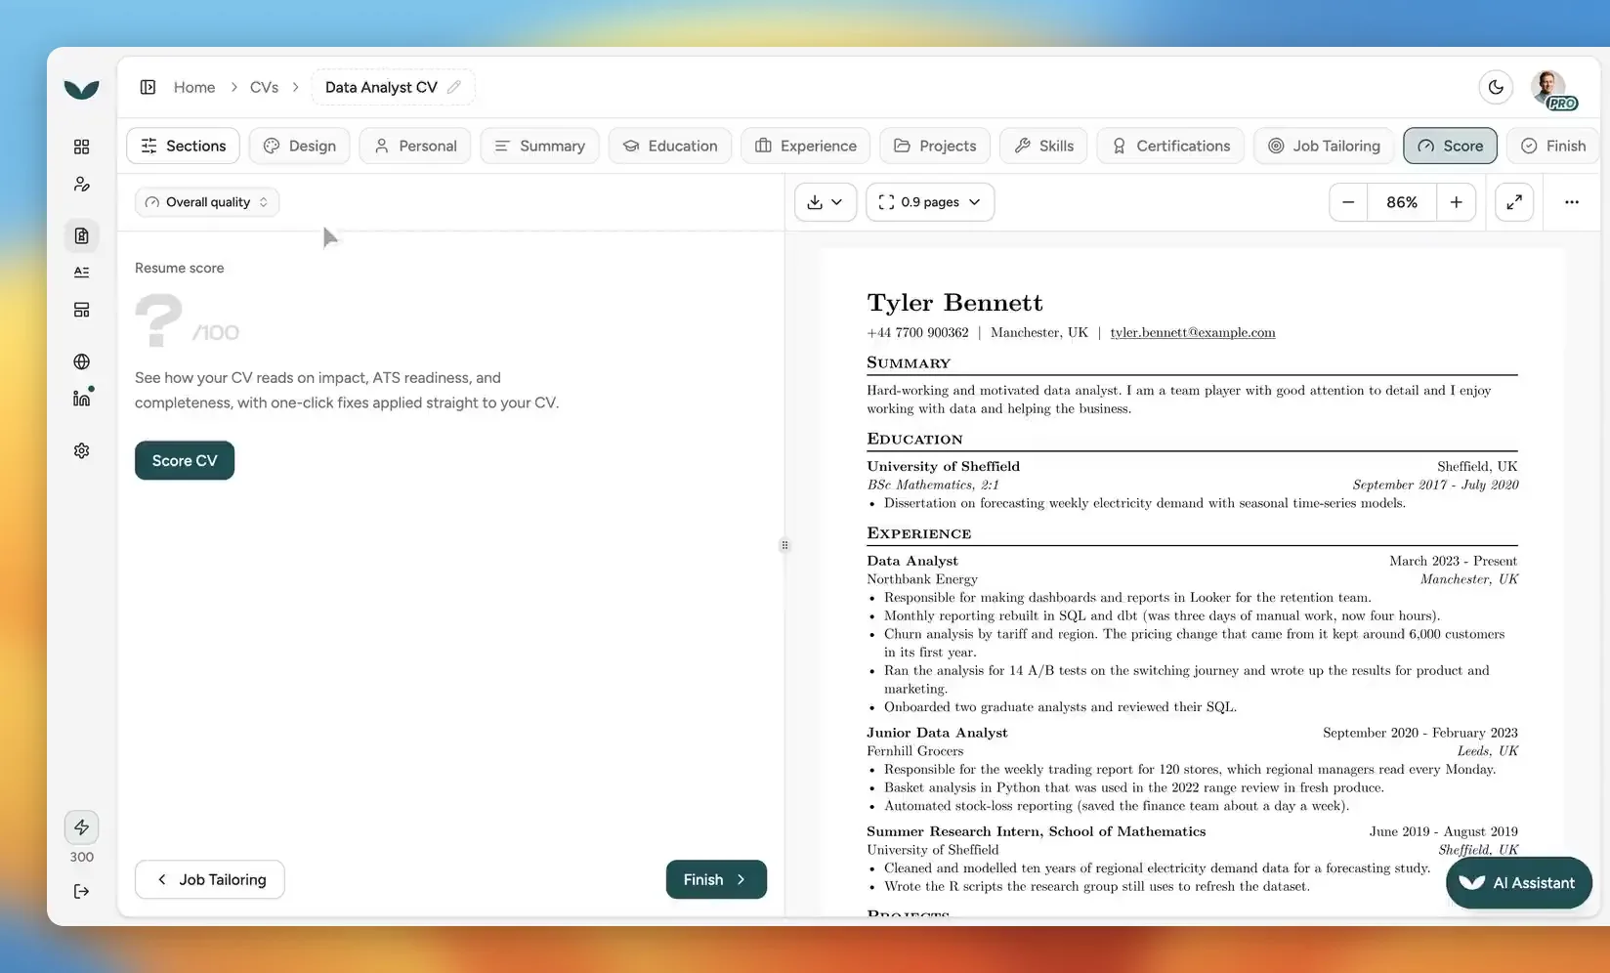Click the logout icon at sidebar bottom
This screenshot has height=973, width=1610.
[x=81, y=891]
